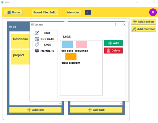Click Add task in second section
This screenshot has width=158, height=123.
[96, 110]
